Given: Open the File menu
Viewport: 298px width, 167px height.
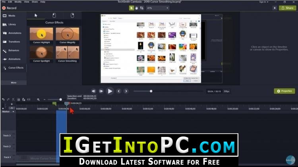Looking at the screenshot, I should [4, 2].
